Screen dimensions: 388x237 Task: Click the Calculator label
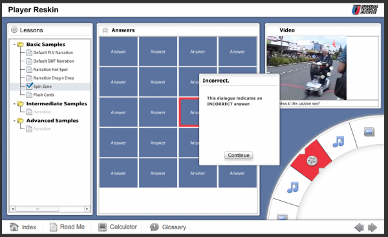pyautogui.click(x=124, y=227)
